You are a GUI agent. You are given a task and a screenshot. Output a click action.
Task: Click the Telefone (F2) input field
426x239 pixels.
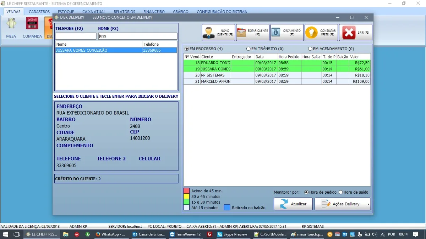tap(76, 36)
